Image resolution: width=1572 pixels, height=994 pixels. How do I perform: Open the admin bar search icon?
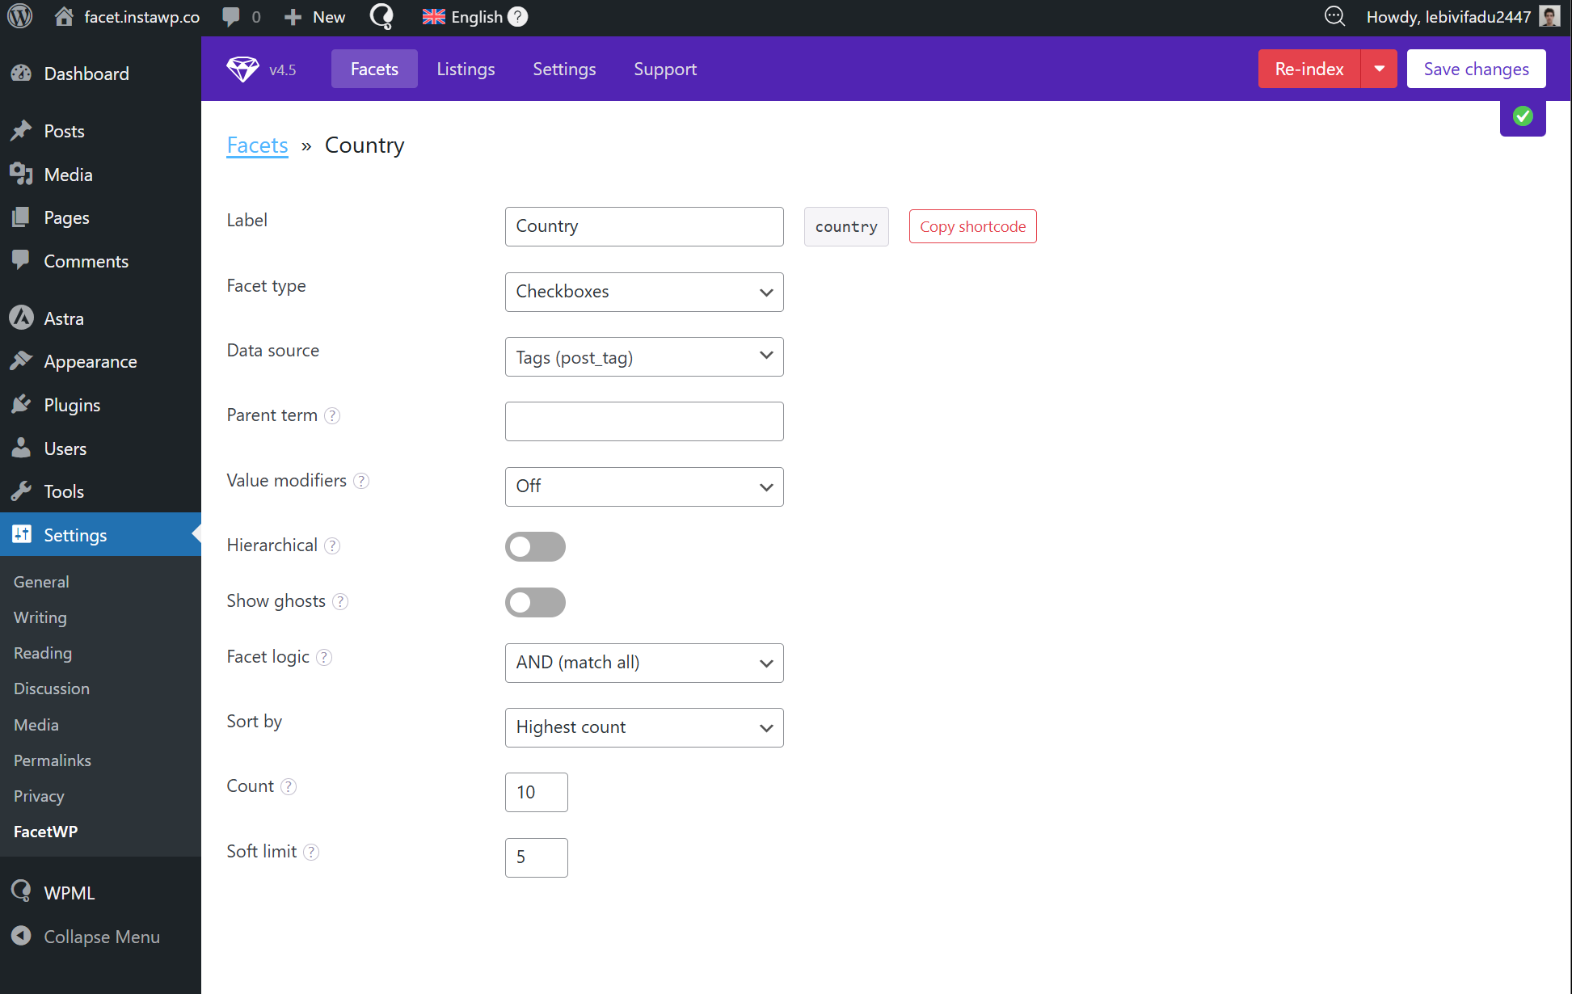(x=1334, y=16)
